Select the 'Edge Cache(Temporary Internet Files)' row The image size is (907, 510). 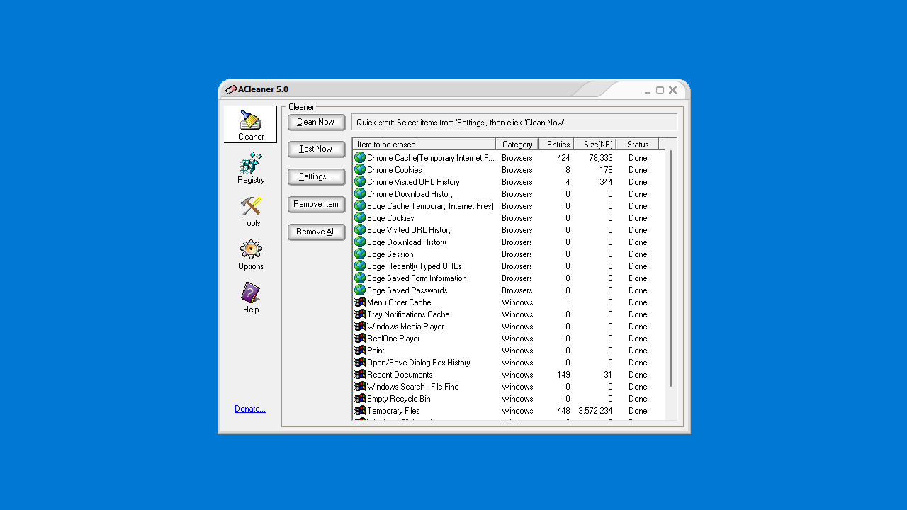[x=509, y=206]
